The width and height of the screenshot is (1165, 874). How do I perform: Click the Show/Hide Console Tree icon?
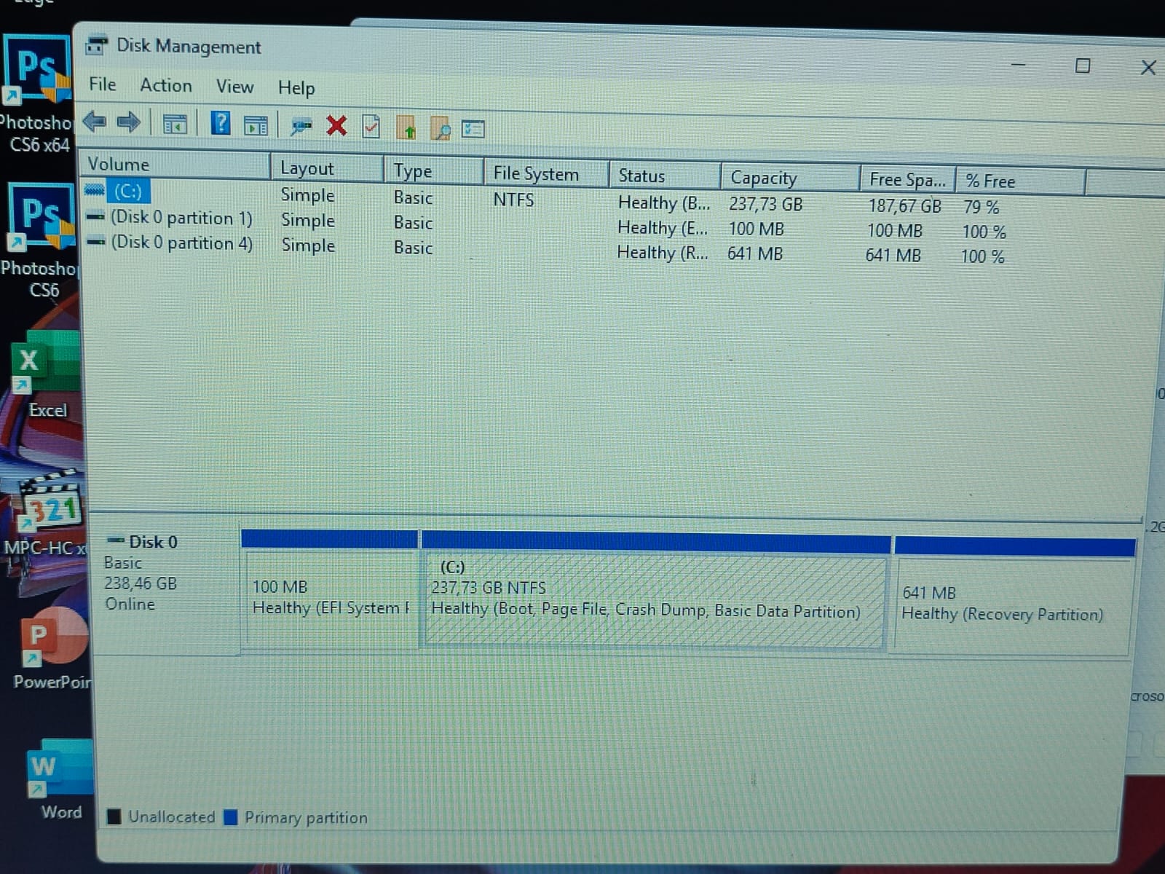[x=175, y=125]
